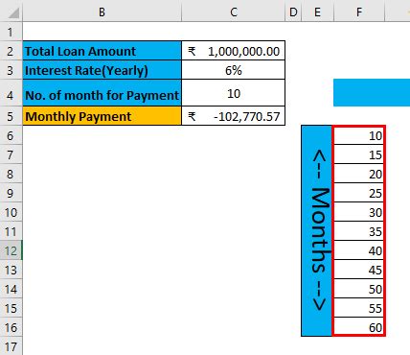This screenshot has width=410, height=355.
Task: Select column D header
Action: [293, 12]
